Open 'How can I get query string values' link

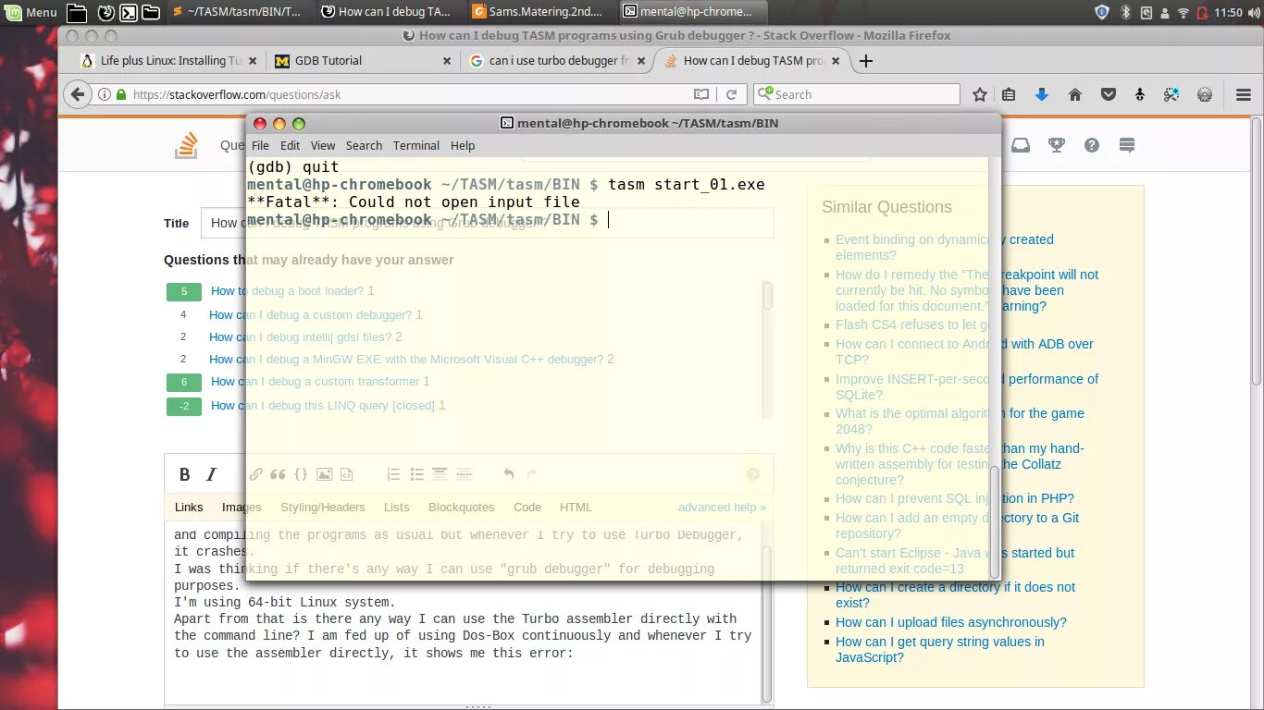click(x=940, y=649)
